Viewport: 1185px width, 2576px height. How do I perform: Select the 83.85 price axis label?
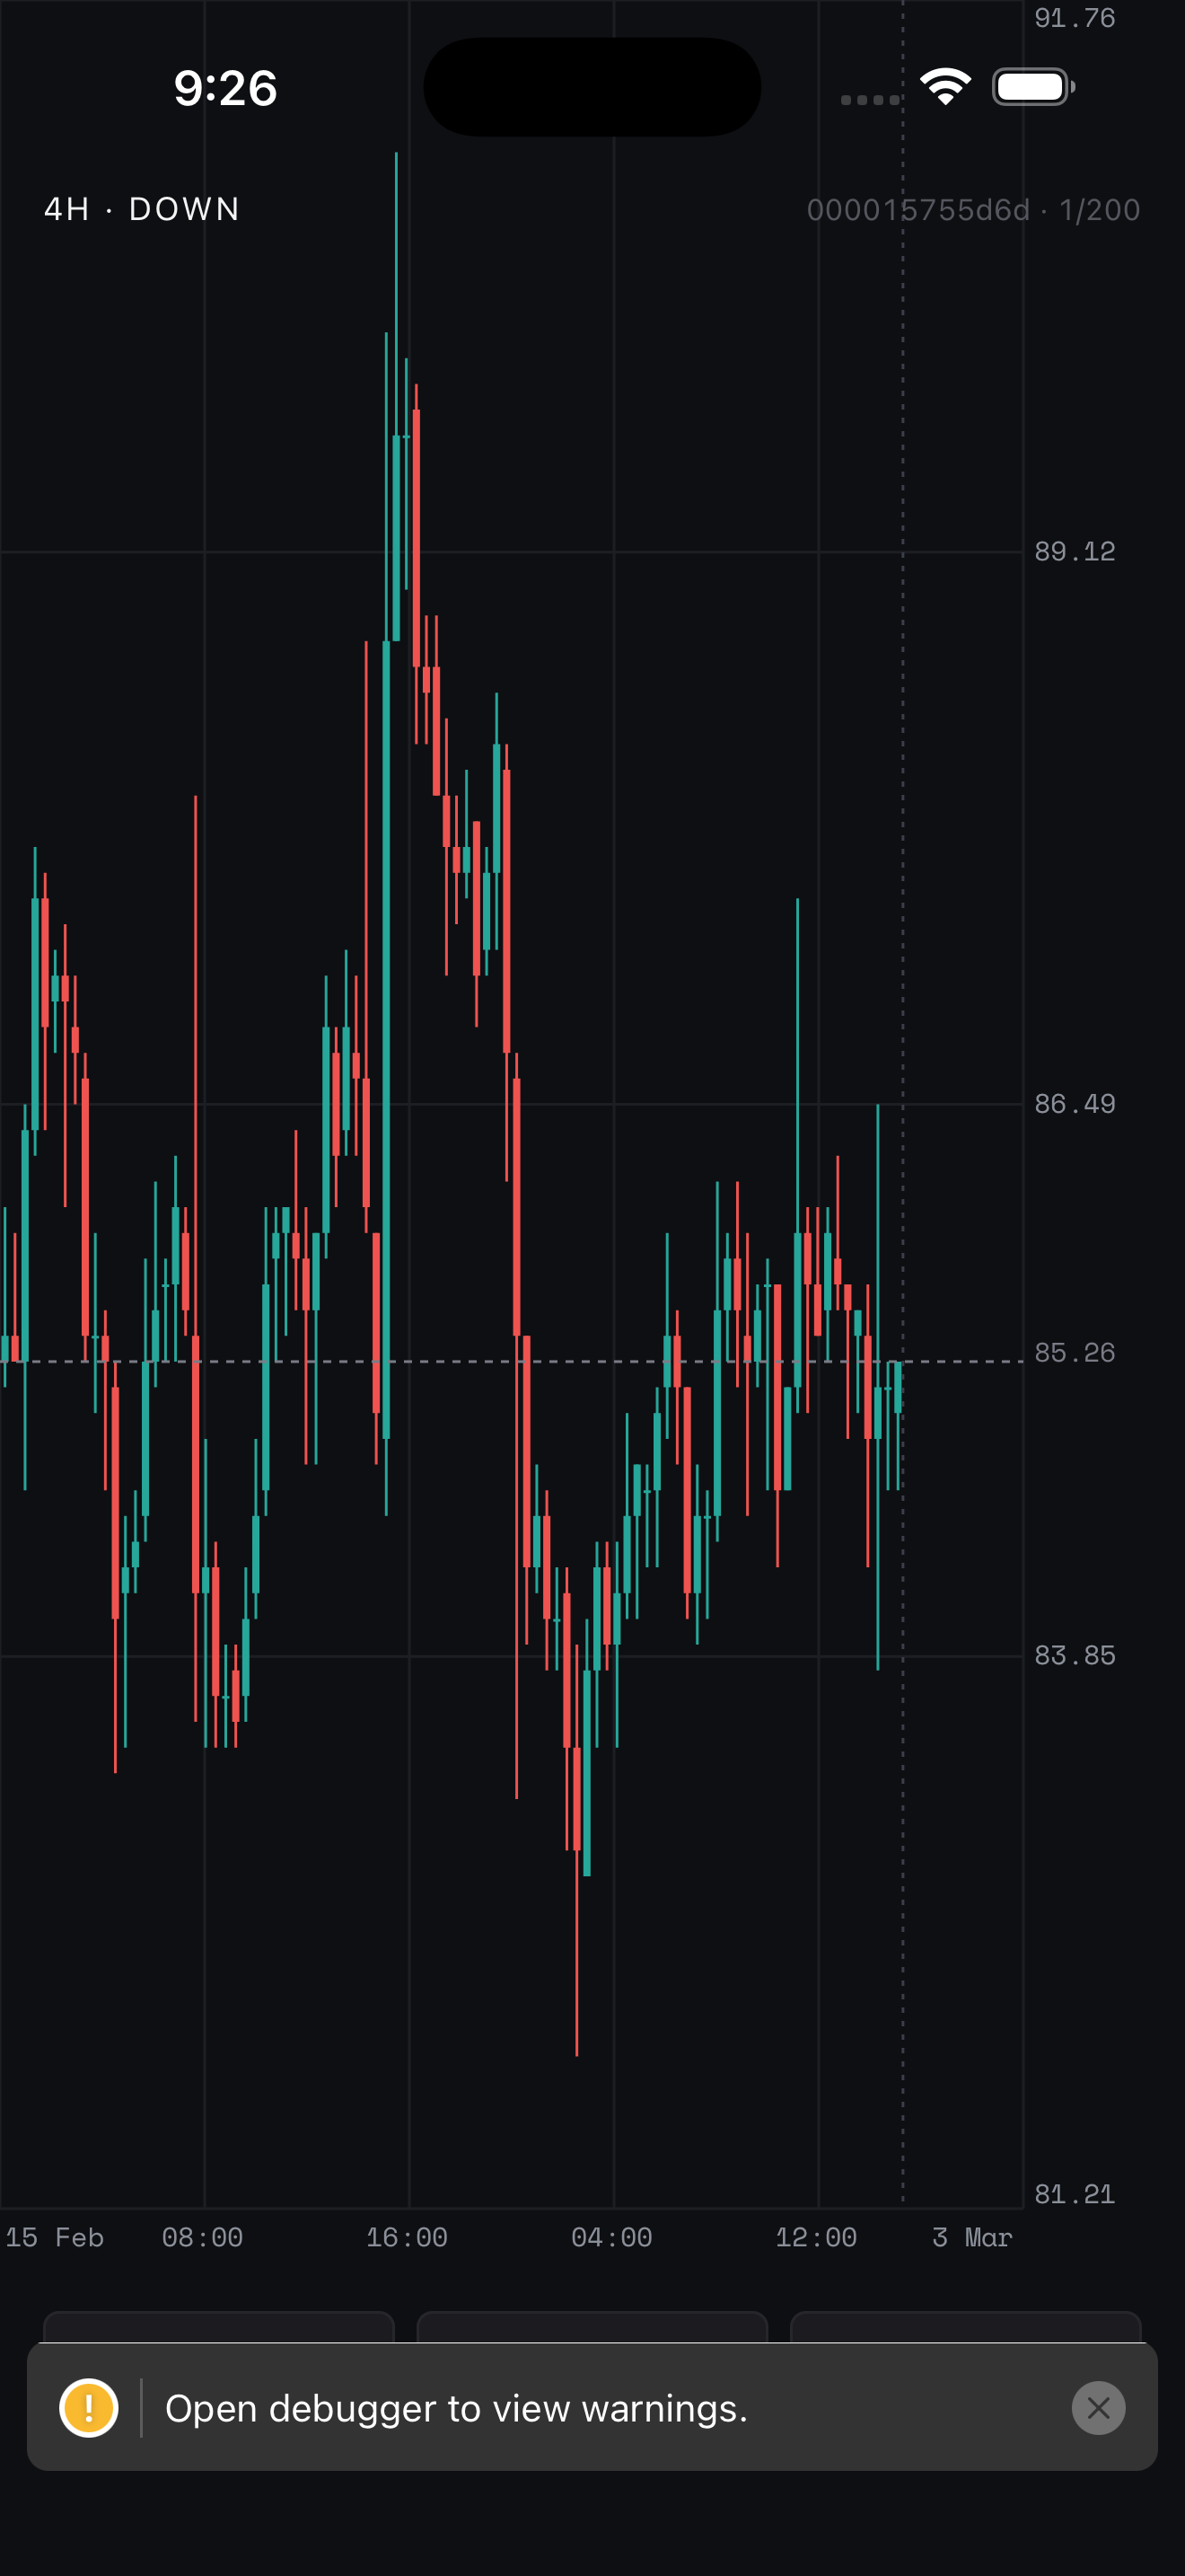(1075, 1655)
